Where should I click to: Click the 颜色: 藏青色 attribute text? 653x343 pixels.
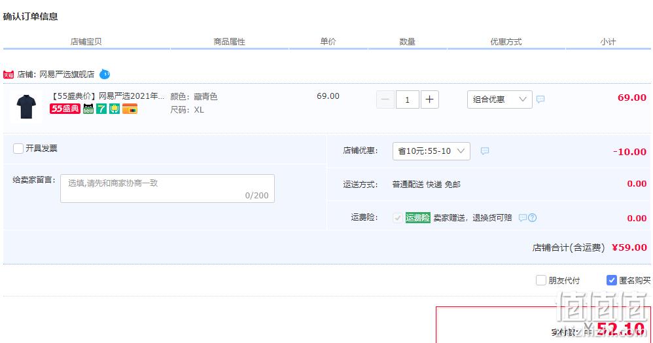tap(194, 97)
